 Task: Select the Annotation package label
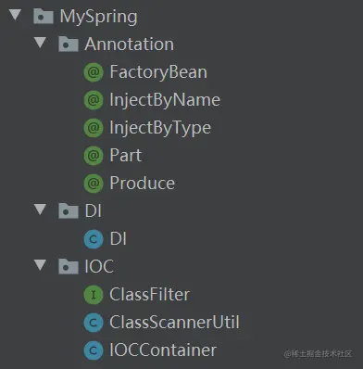click(x=130, y=44)
